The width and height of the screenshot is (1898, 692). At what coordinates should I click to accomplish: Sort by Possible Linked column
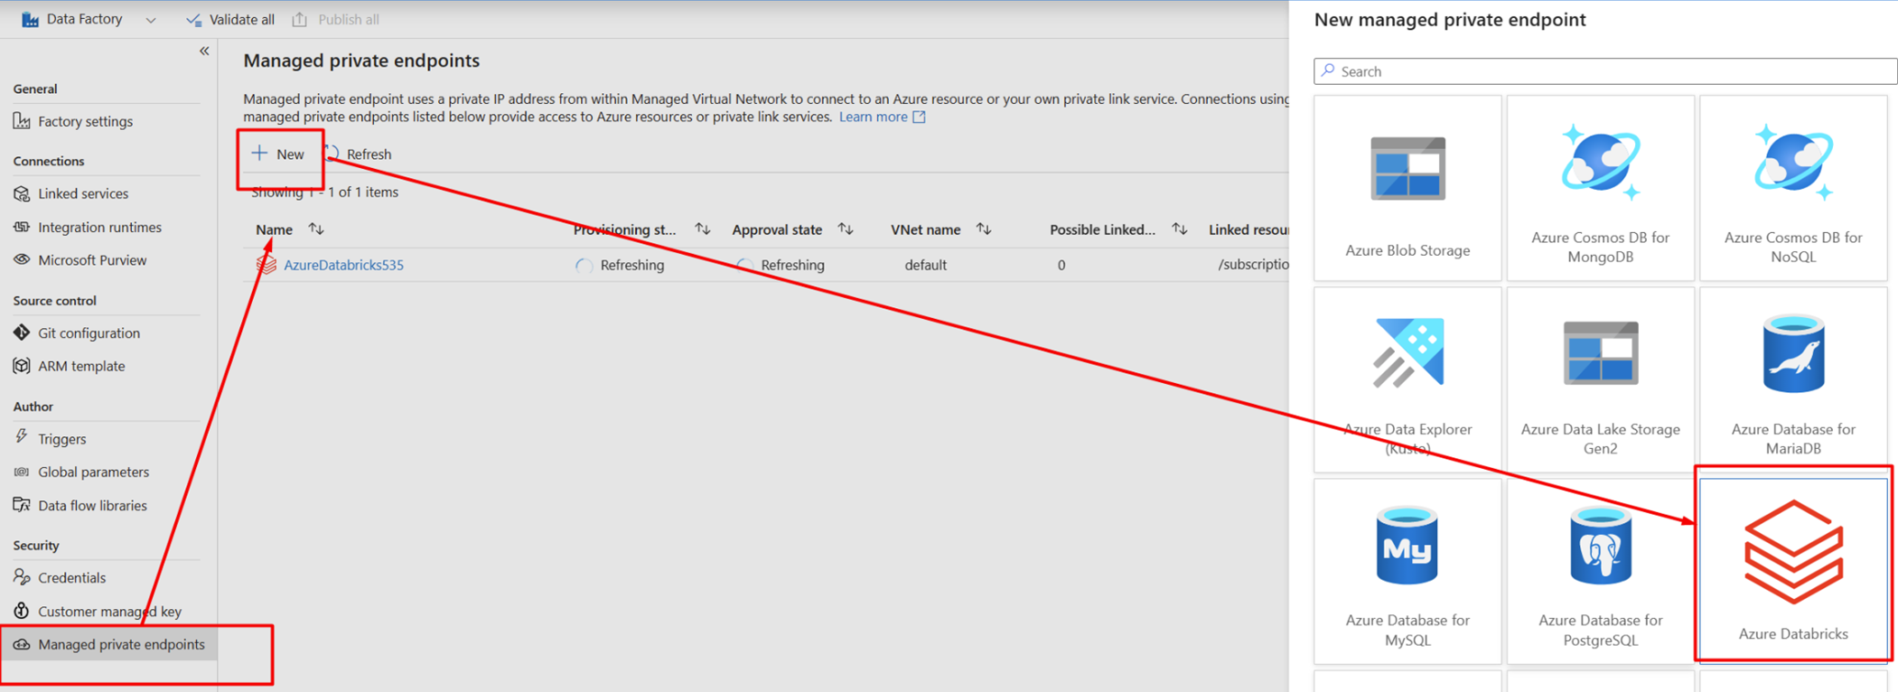pos(1180,229)
